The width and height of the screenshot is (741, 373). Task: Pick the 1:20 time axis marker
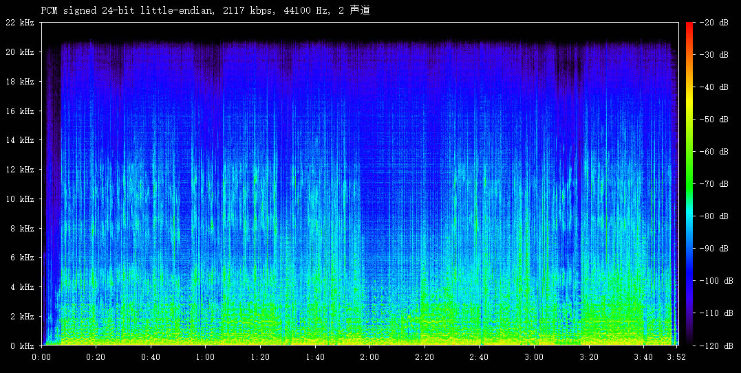point(260,357)
